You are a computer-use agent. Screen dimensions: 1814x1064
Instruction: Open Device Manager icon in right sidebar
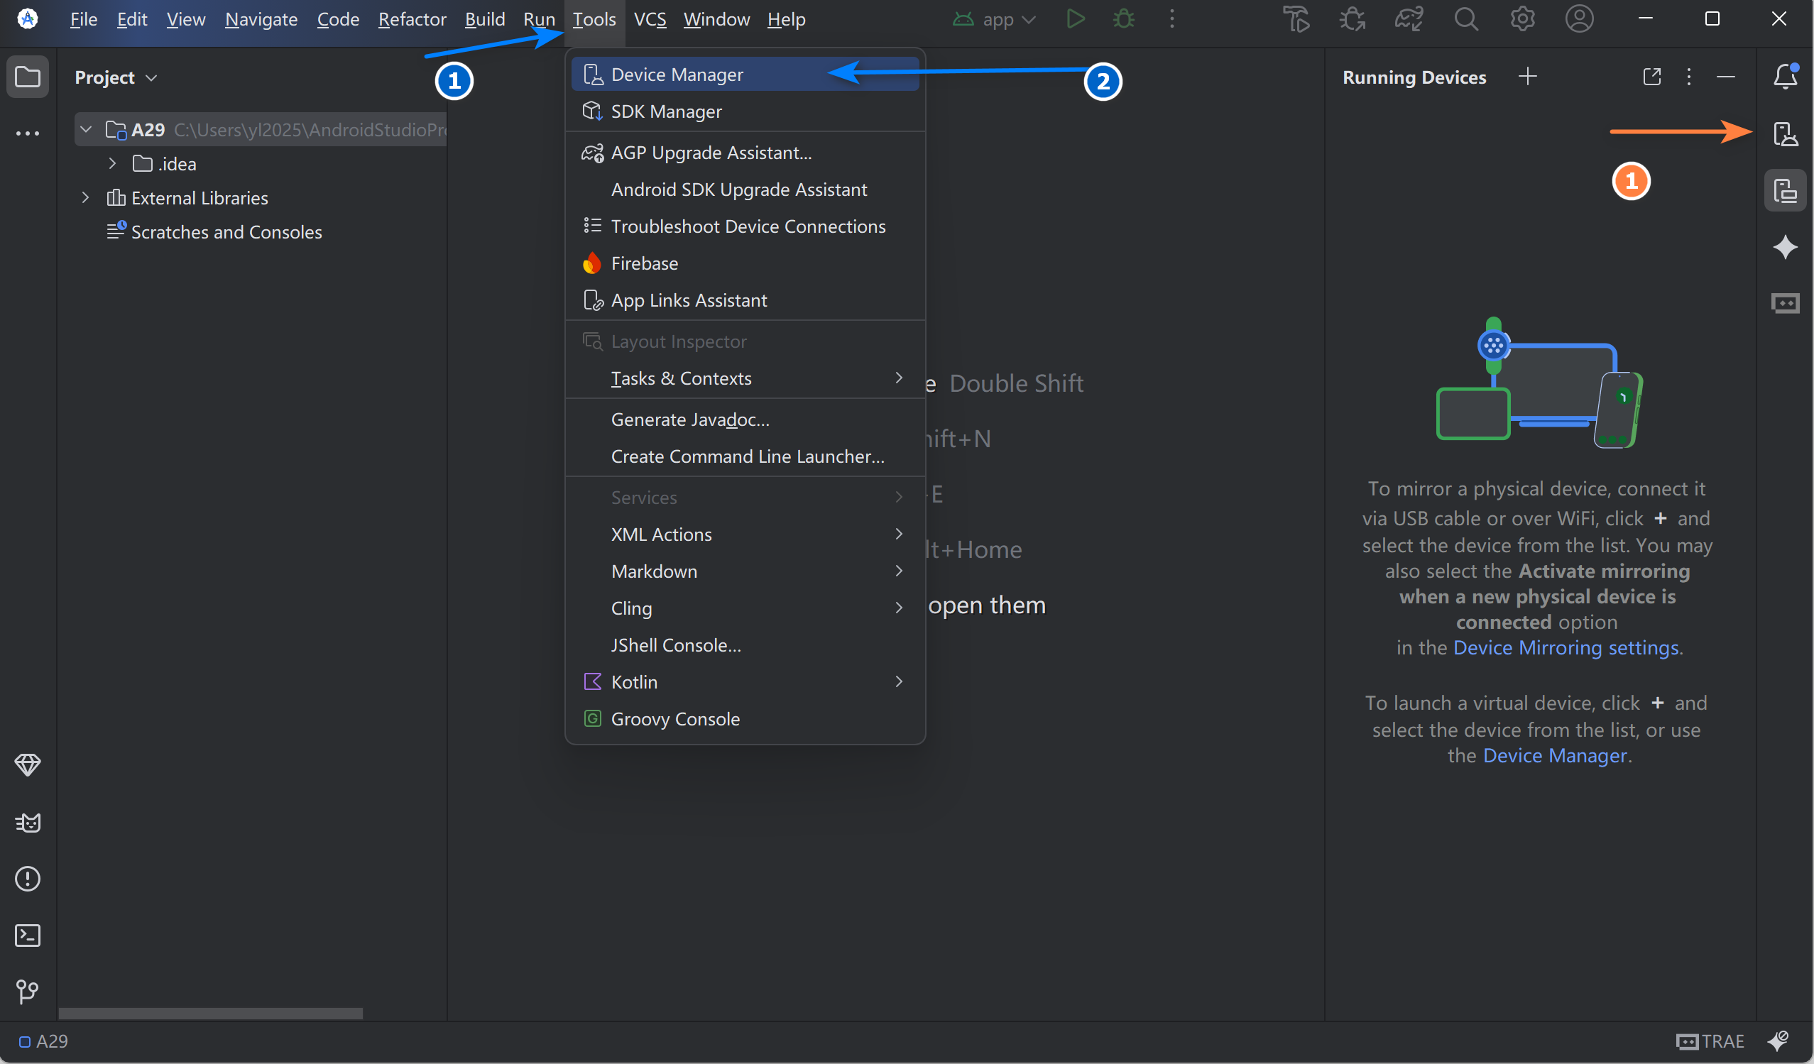(1785, 134)
